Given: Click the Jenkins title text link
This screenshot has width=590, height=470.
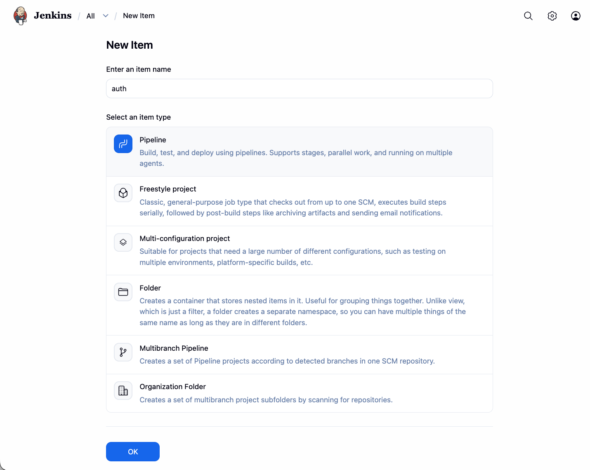Looking at the screenshot, I should [x=52, y=16].
